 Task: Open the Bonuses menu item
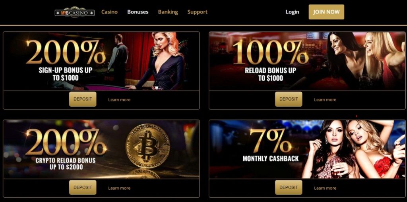tap(138, 12)
